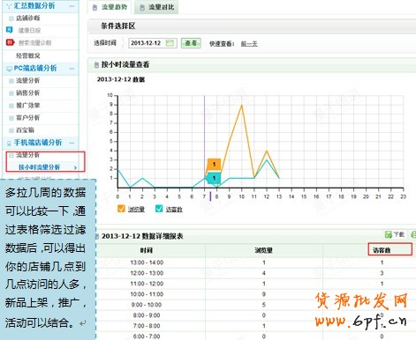Select the 流量趋势 tab
The height and width of the screenshot is (340, 416).
[110, 7]
